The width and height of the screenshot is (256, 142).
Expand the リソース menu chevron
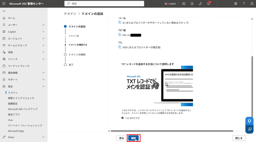tap(43, 59)
